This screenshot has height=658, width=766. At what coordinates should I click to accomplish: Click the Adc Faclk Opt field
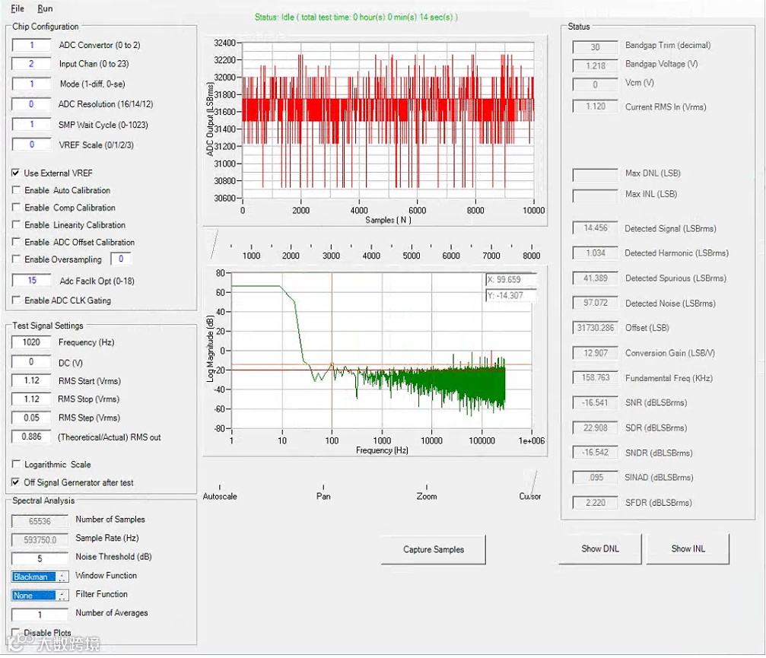tap(31, 281)
